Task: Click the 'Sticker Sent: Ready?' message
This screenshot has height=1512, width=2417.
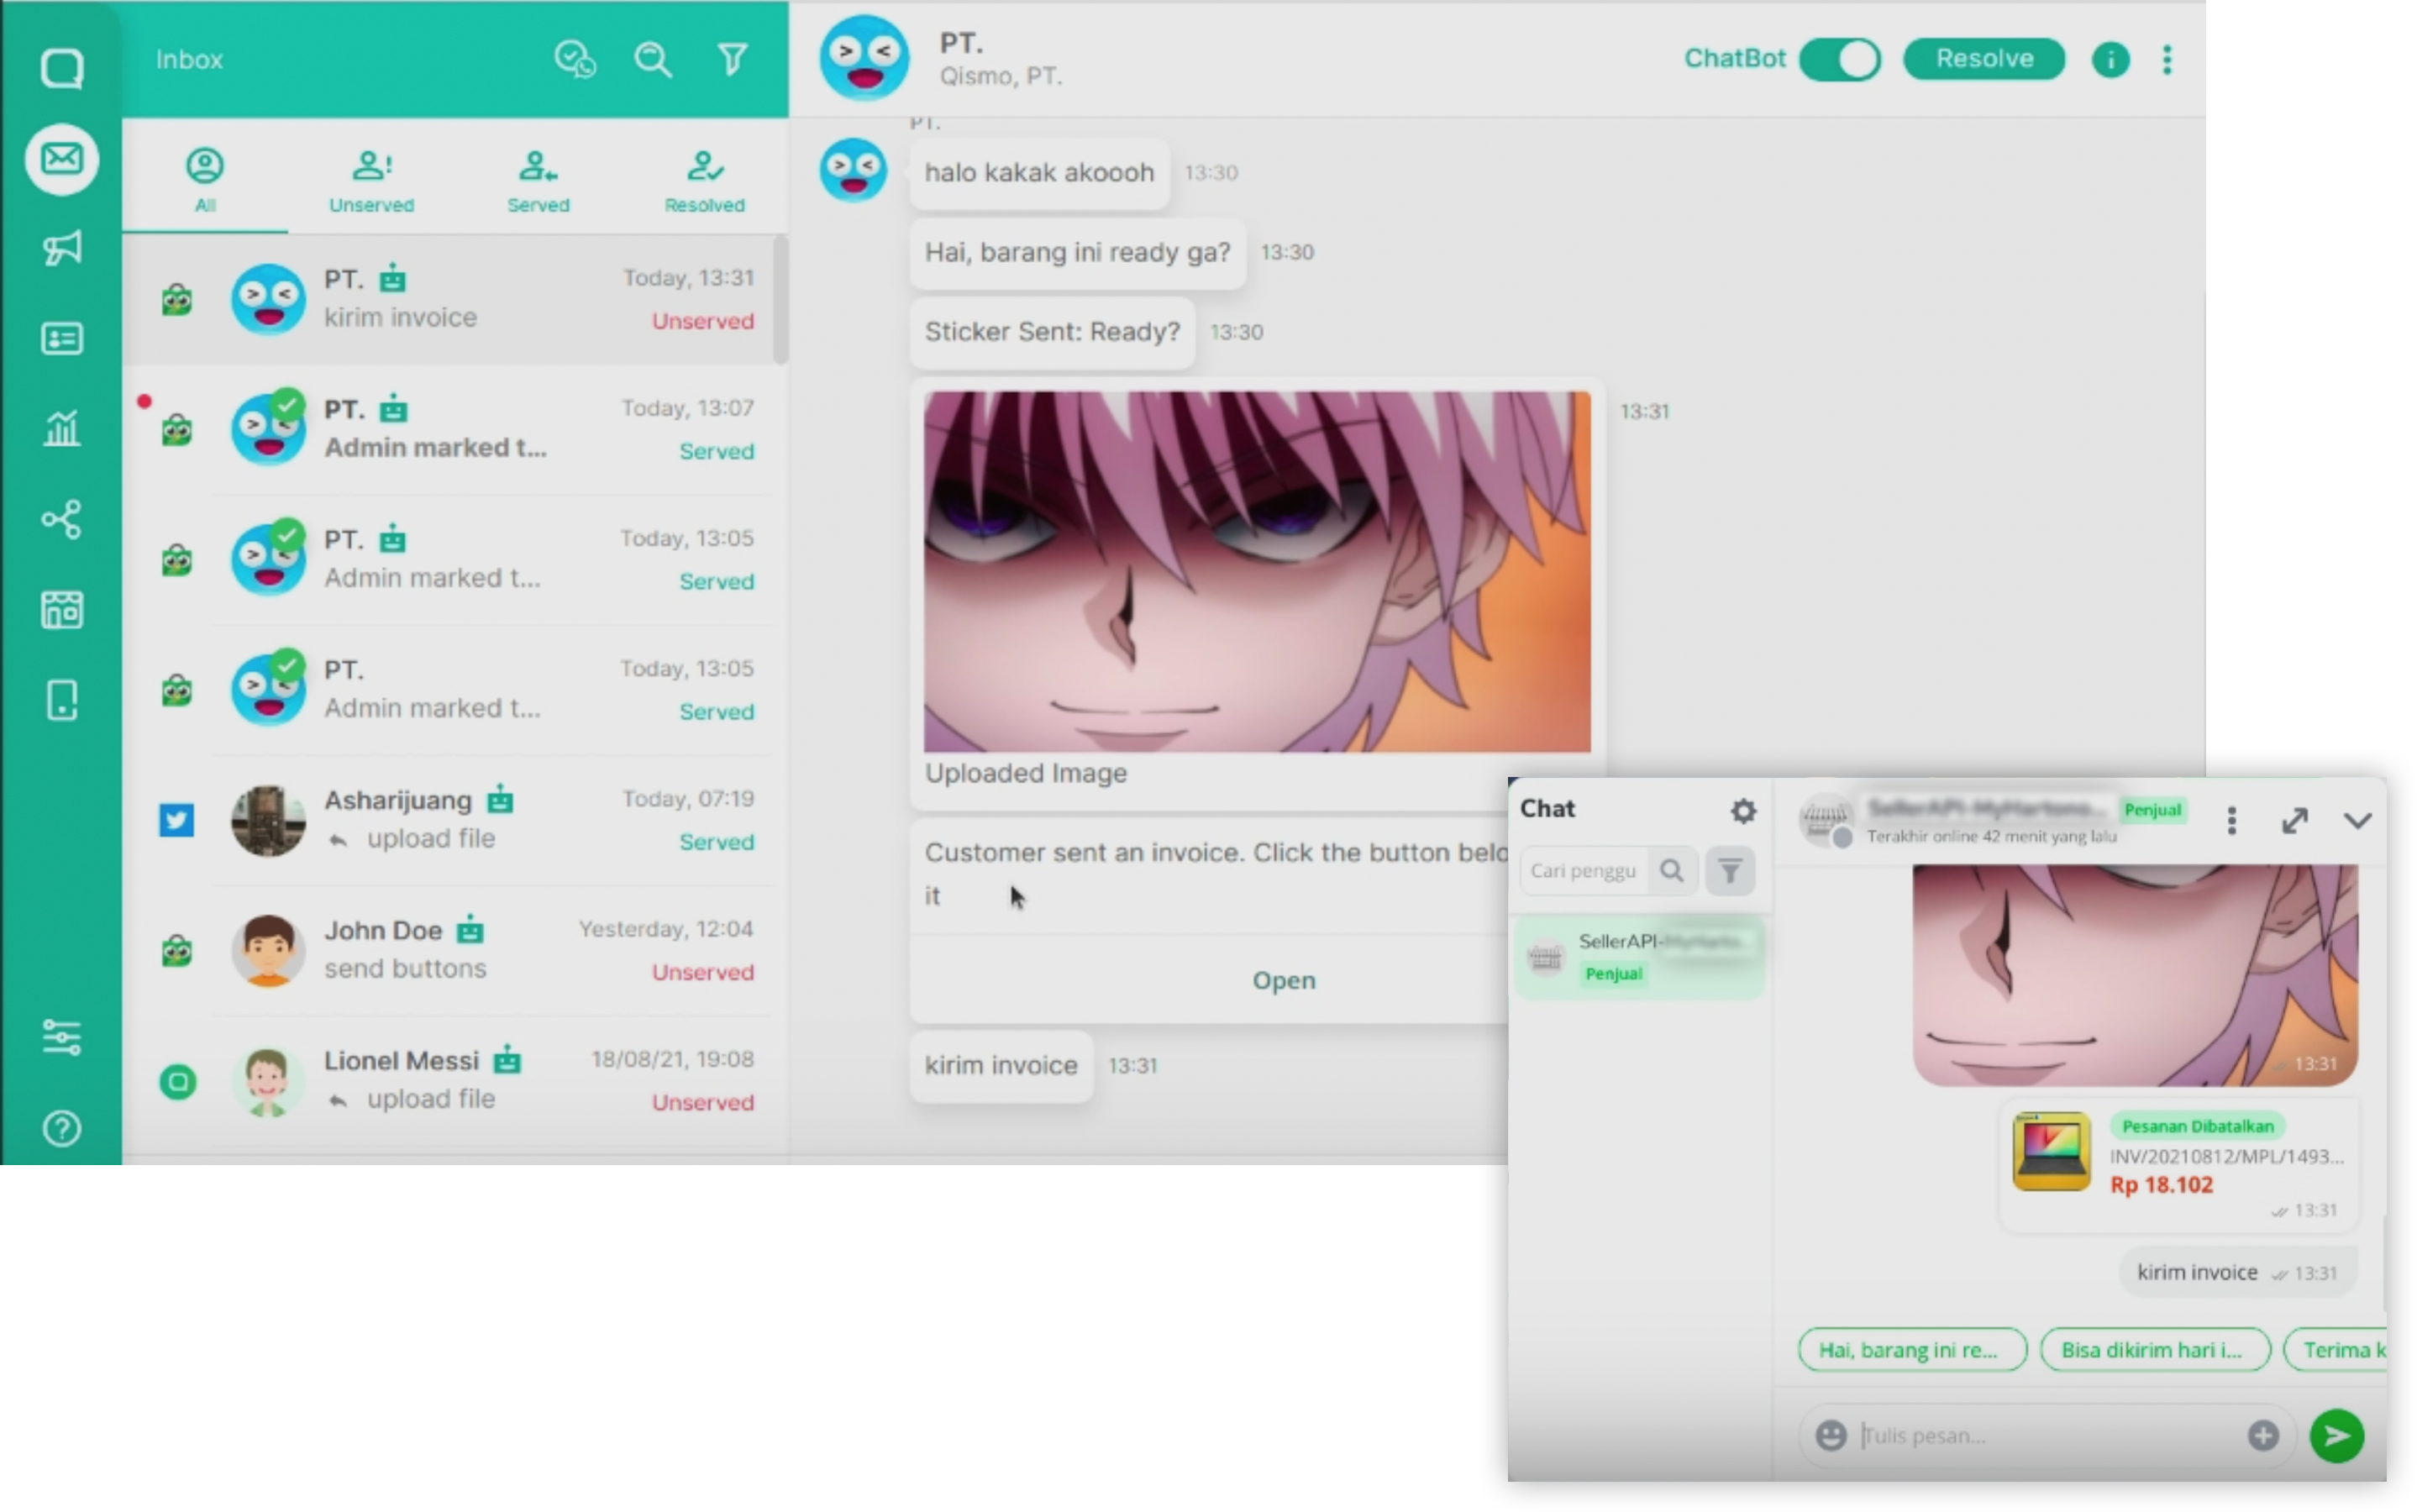Action: (x=1052, y=332)
